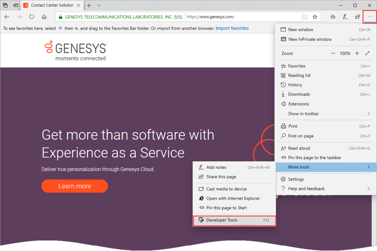Decrease zoom with minus button

(333, 53)
